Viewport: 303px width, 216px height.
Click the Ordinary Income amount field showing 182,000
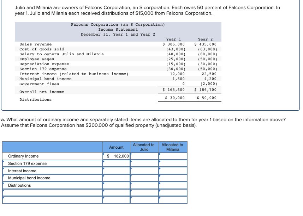click(x=116, y=156)
